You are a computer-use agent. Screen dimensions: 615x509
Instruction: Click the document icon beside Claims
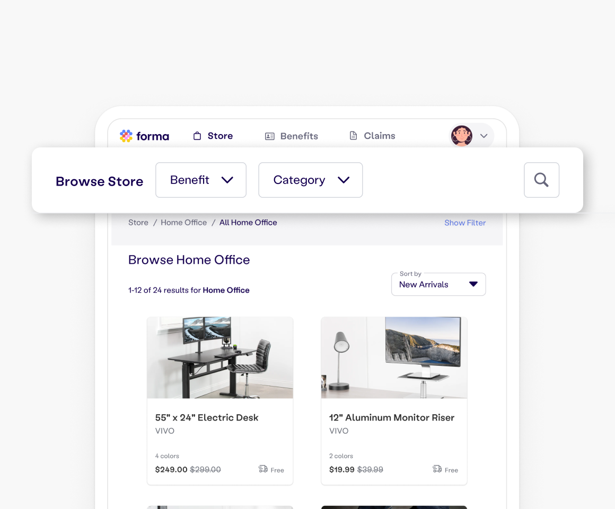click(x=353, y=135)
